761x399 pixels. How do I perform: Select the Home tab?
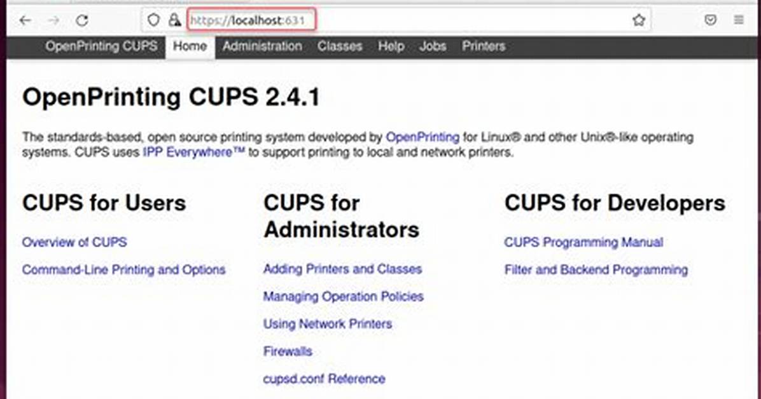[x=190, y=47]
